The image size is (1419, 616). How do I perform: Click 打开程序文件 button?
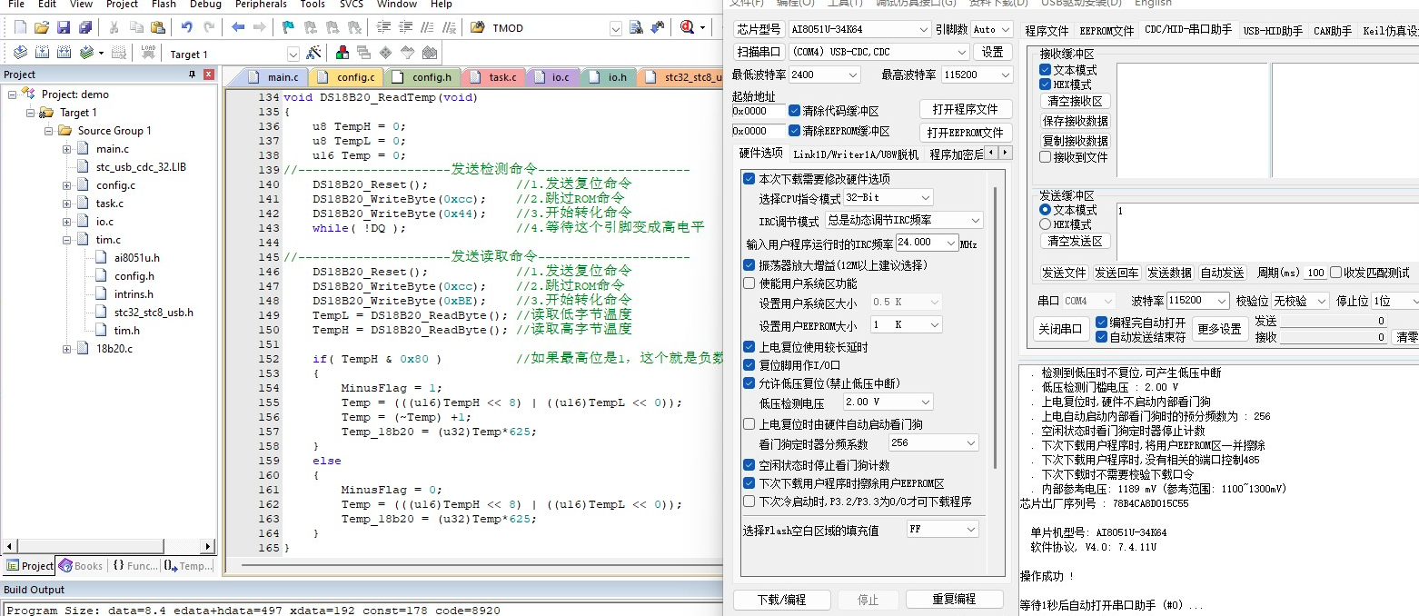(966, 109)
